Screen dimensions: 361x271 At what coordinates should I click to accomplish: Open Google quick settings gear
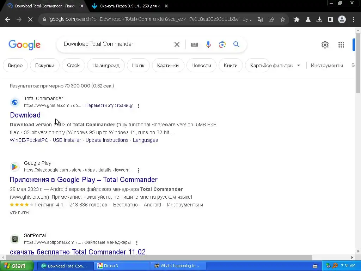tap(325, 45)
